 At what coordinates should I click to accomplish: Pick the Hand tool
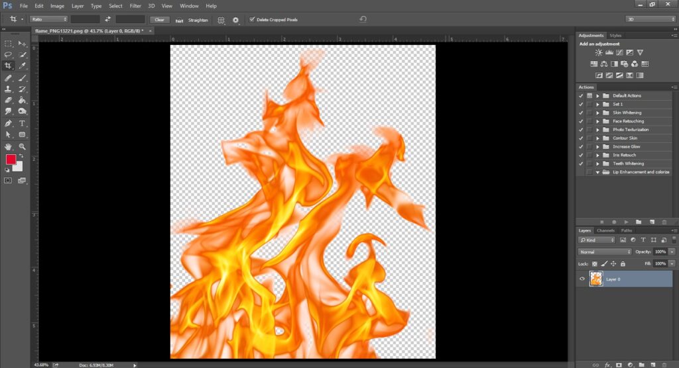tap(8, 146)
